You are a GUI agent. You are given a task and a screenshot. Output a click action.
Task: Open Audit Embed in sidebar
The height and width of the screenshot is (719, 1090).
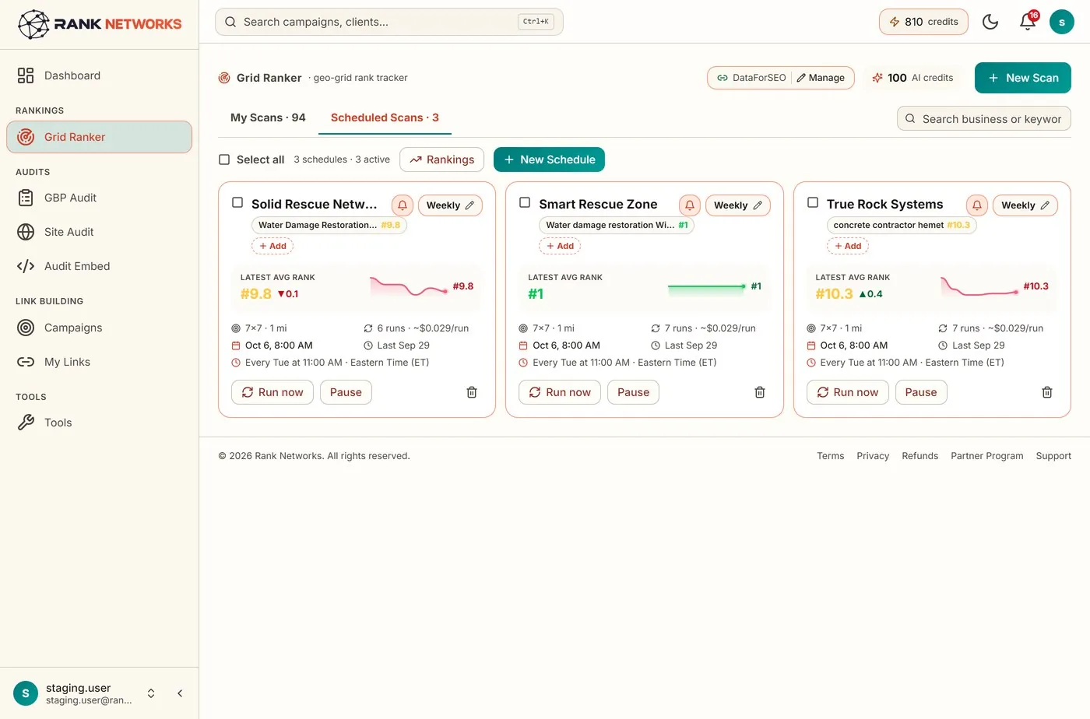(99, 266)
